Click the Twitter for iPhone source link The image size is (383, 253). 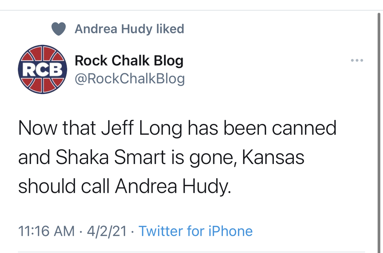coord(195,231)
